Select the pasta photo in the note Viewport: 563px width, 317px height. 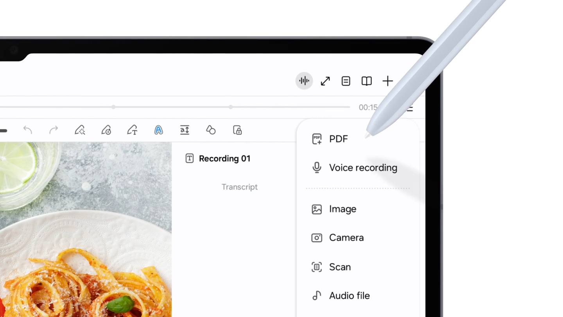tap(86, 229)
